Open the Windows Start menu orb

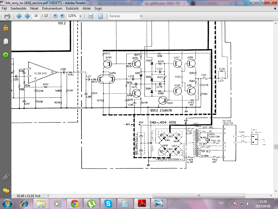click(7, 204)
